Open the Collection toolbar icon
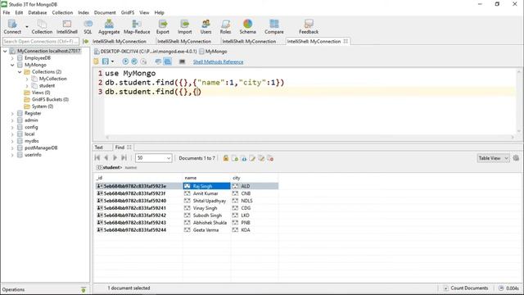The width and height of the screenshot is (524, 295). coord(42,26)
